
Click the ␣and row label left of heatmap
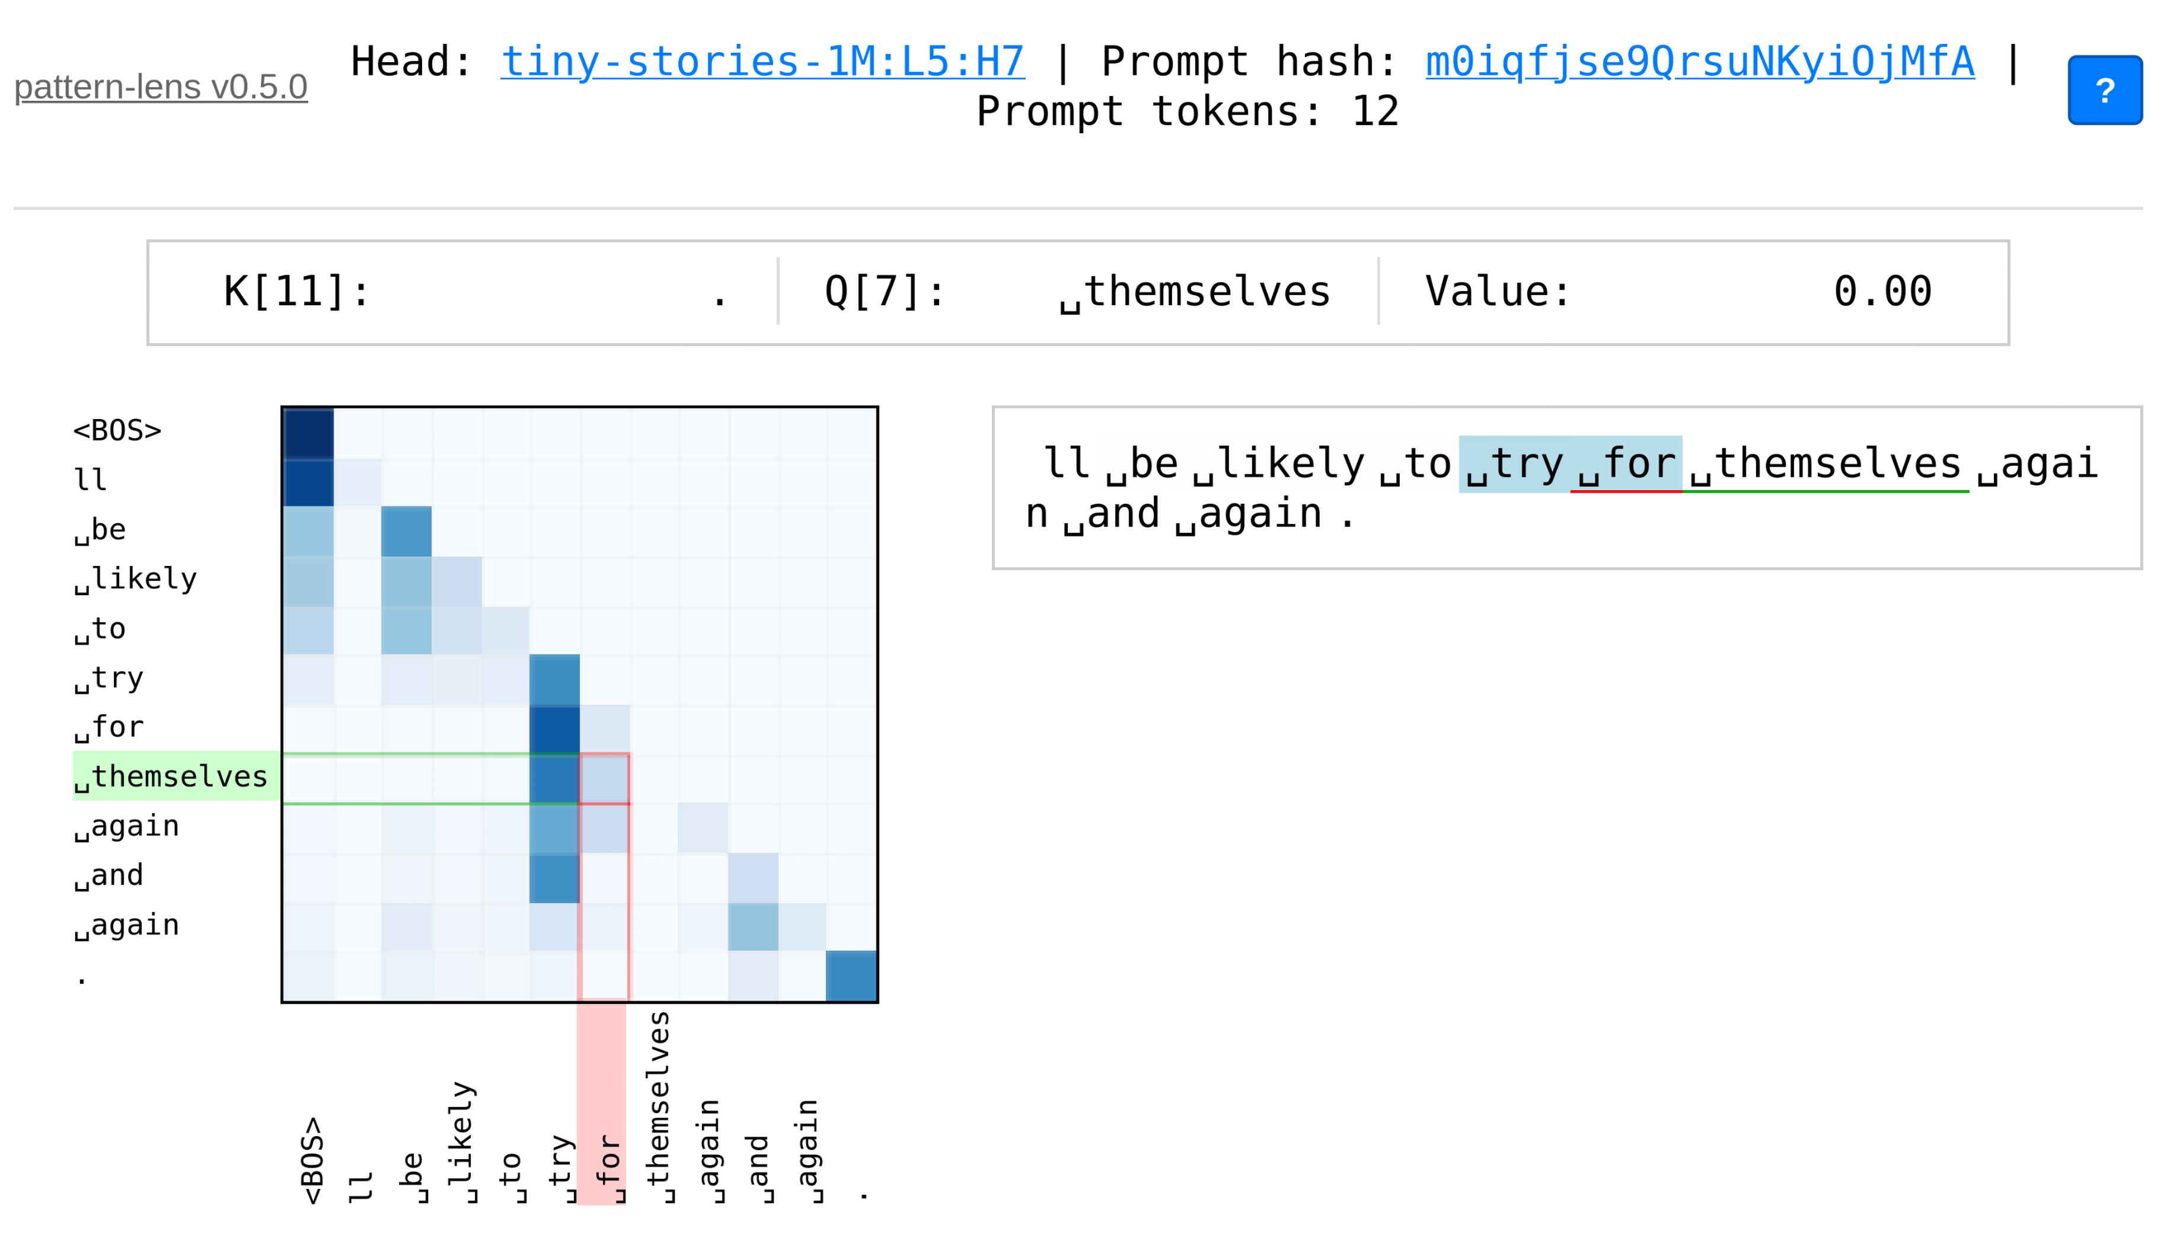tap(109, 875)
